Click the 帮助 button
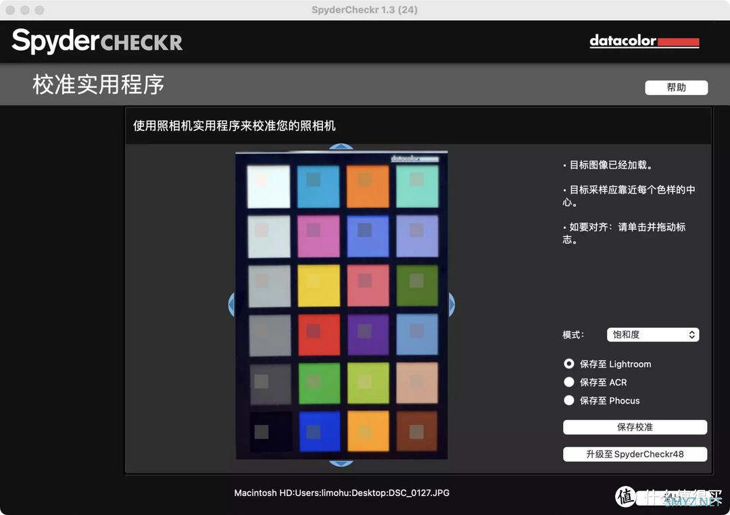Screen dimensions: 730x515 tap(676, 87)
